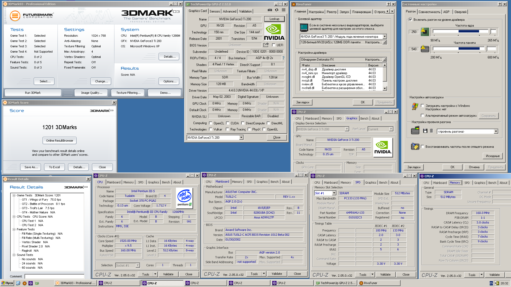Click save overclocking profile floppy icon
This screenshot has width=511, height=287.
click(x=425, y=131)
